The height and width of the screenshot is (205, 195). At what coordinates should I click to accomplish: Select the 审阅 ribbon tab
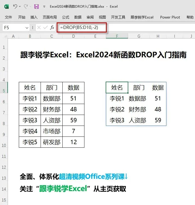[90, 17]
